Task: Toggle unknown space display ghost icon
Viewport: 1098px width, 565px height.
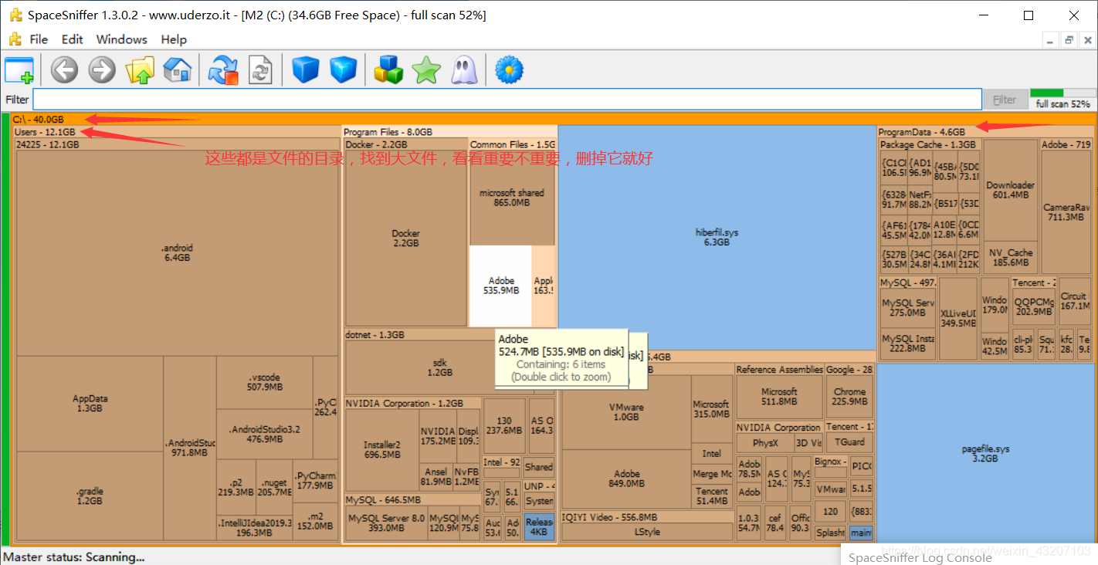Action: coord(463,70)
